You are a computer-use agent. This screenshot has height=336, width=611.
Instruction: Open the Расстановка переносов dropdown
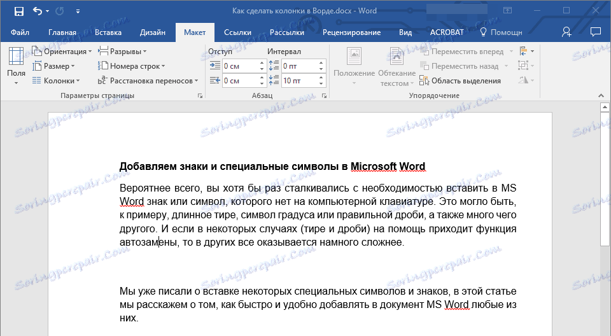pos(148,81)
